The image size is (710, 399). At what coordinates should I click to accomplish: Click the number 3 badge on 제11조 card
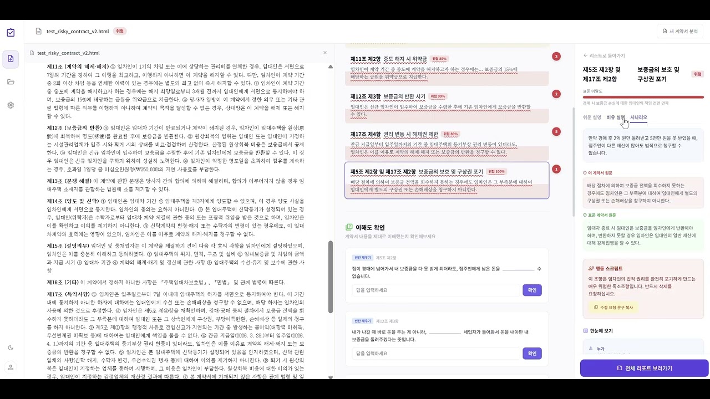(x=556, y=57)
